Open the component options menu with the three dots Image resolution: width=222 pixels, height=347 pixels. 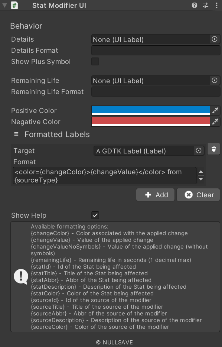216,5
